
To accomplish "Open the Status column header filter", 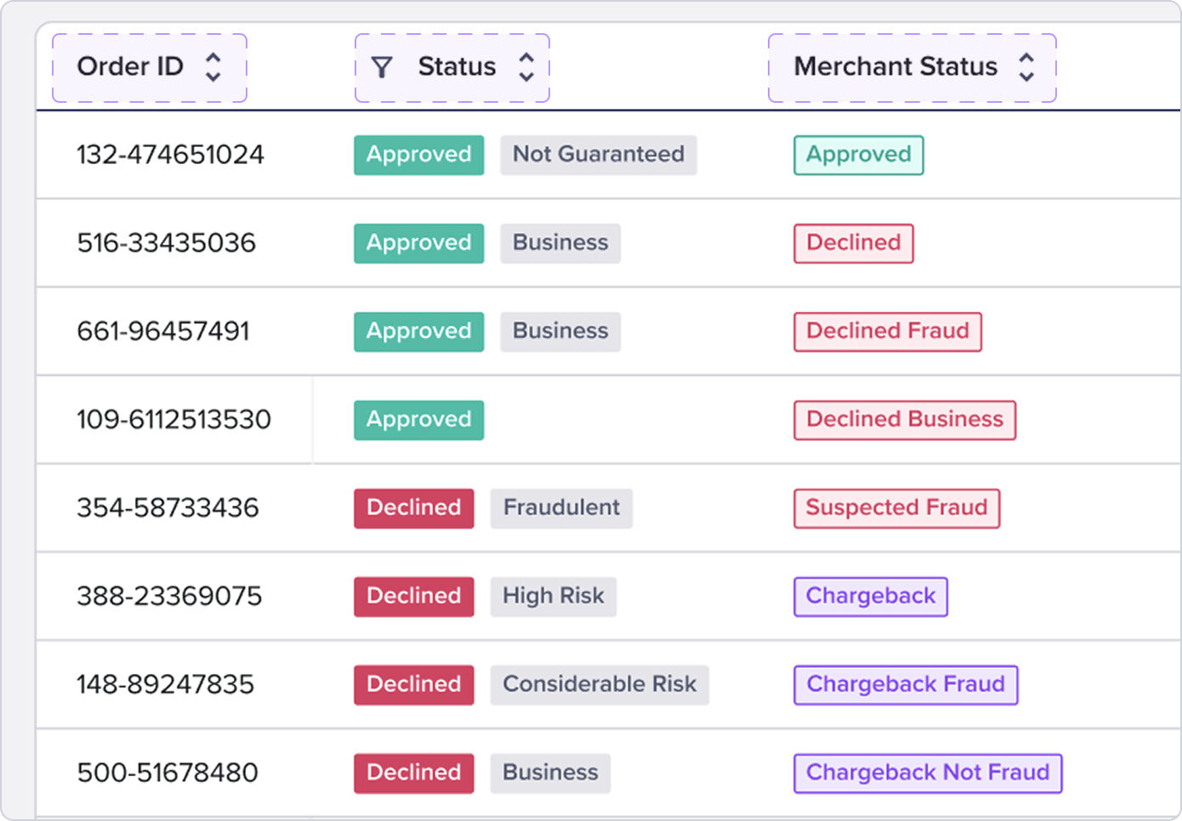I will tap(452, 68).
